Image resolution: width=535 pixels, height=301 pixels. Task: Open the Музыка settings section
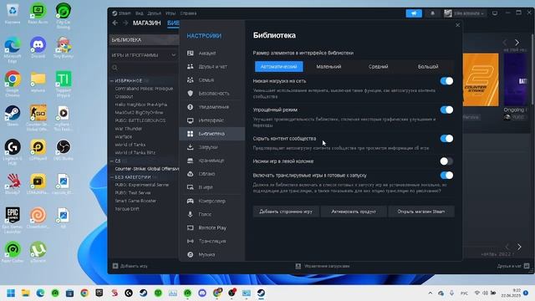click(211, 254)
